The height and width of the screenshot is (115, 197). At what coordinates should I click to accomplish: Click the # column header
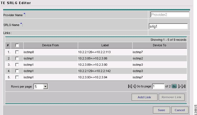(8, 45)
